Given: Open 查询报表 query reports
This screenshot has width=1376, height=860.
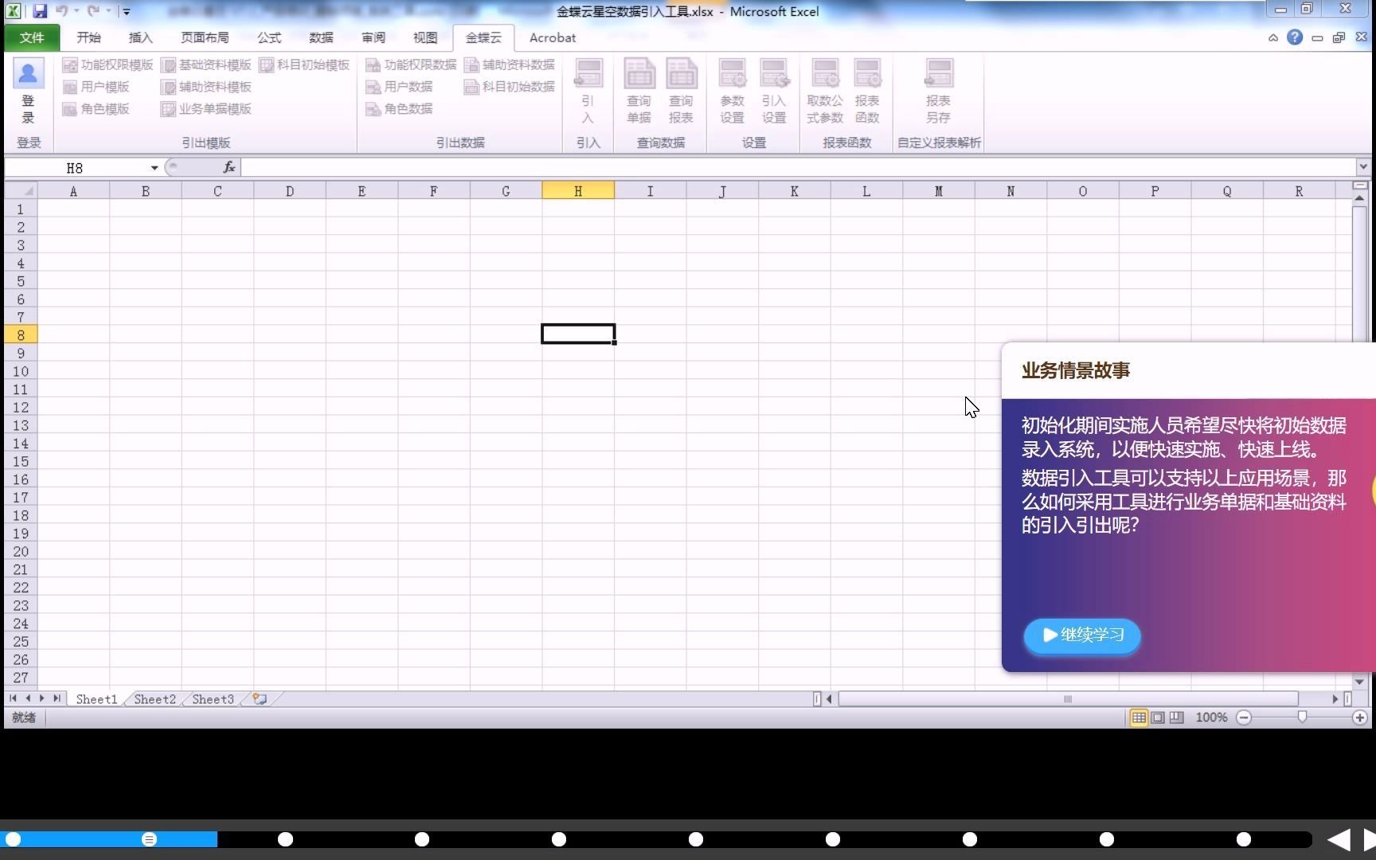Looking at the screenshot, I should point(681,91).
